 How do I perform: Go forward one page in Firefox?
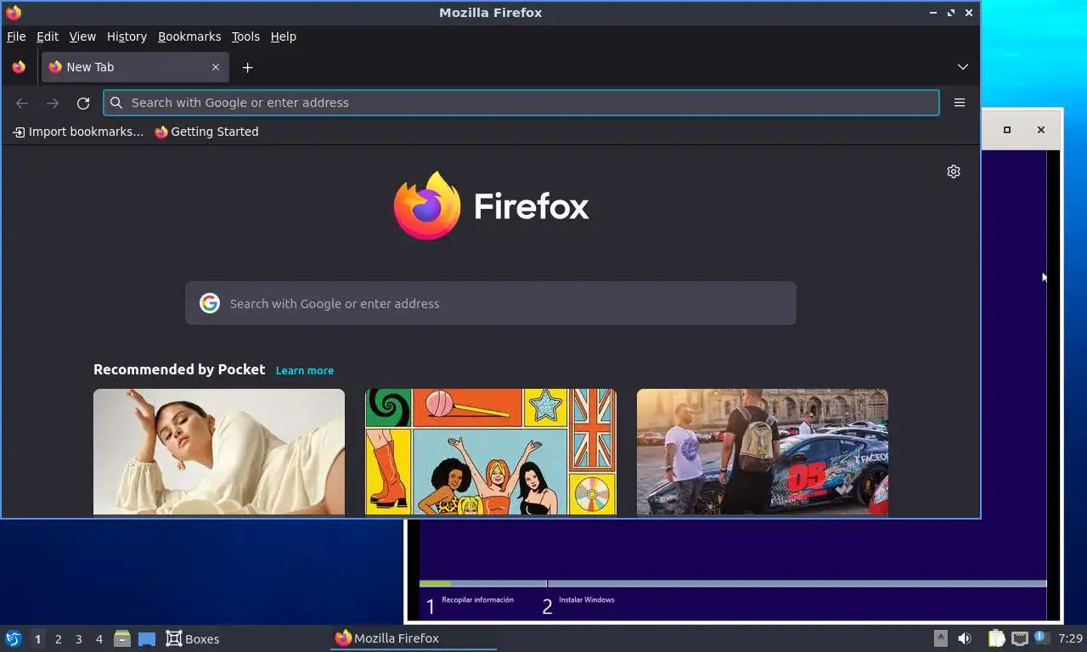(53, 103)
